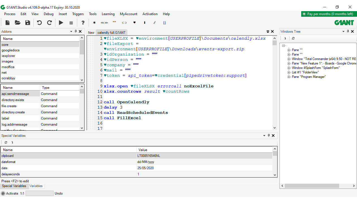
Task: Insert the slash symbol from toolbar
Action: point(155,23)
